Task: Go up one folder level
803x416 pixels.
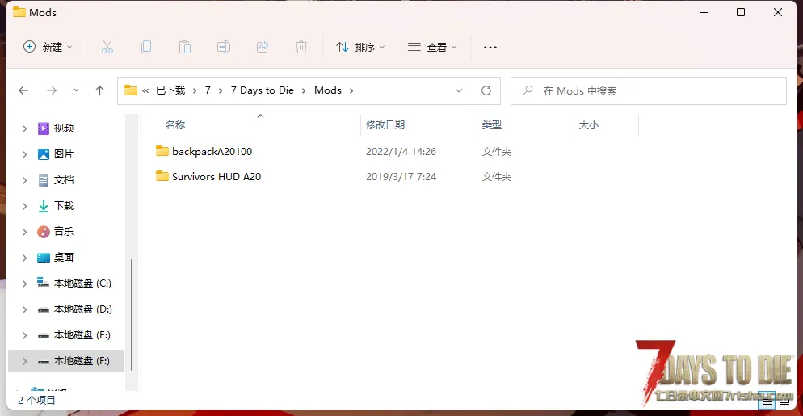Action: tap(99, 90)
